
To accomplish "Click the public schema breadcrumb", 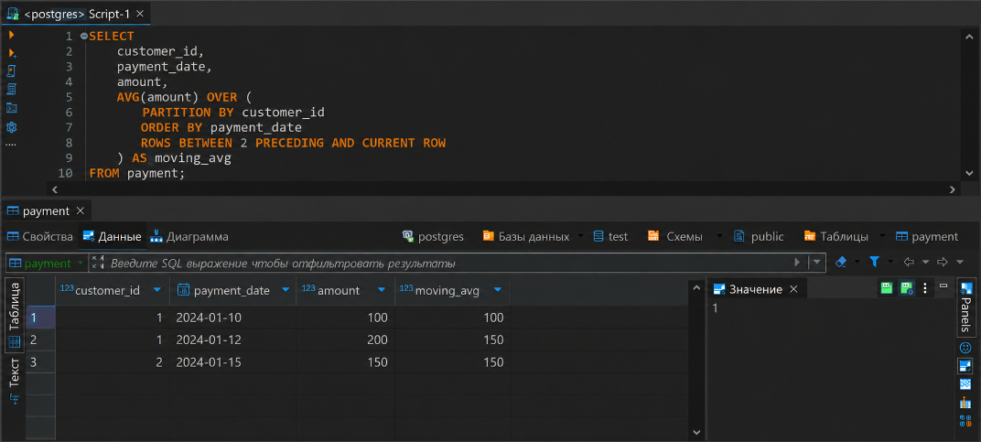I will [759, 237].
